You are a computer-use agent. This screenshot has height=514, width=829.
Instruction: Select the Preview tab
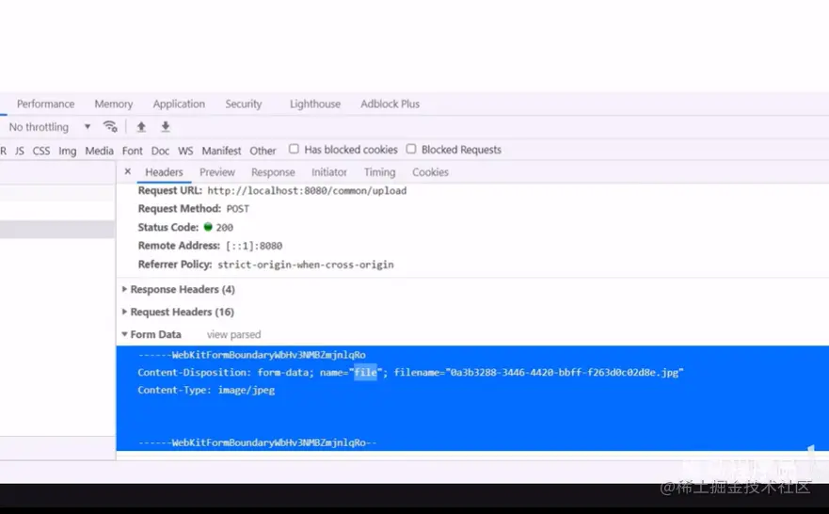tap(217, 172)
